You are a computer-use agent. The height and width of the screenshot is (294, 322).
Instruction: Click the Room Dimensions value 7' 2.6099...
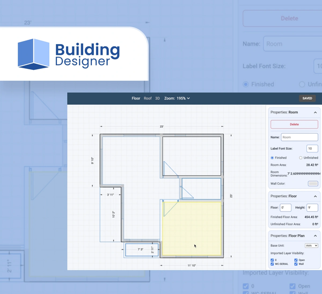tap(304, 174)
